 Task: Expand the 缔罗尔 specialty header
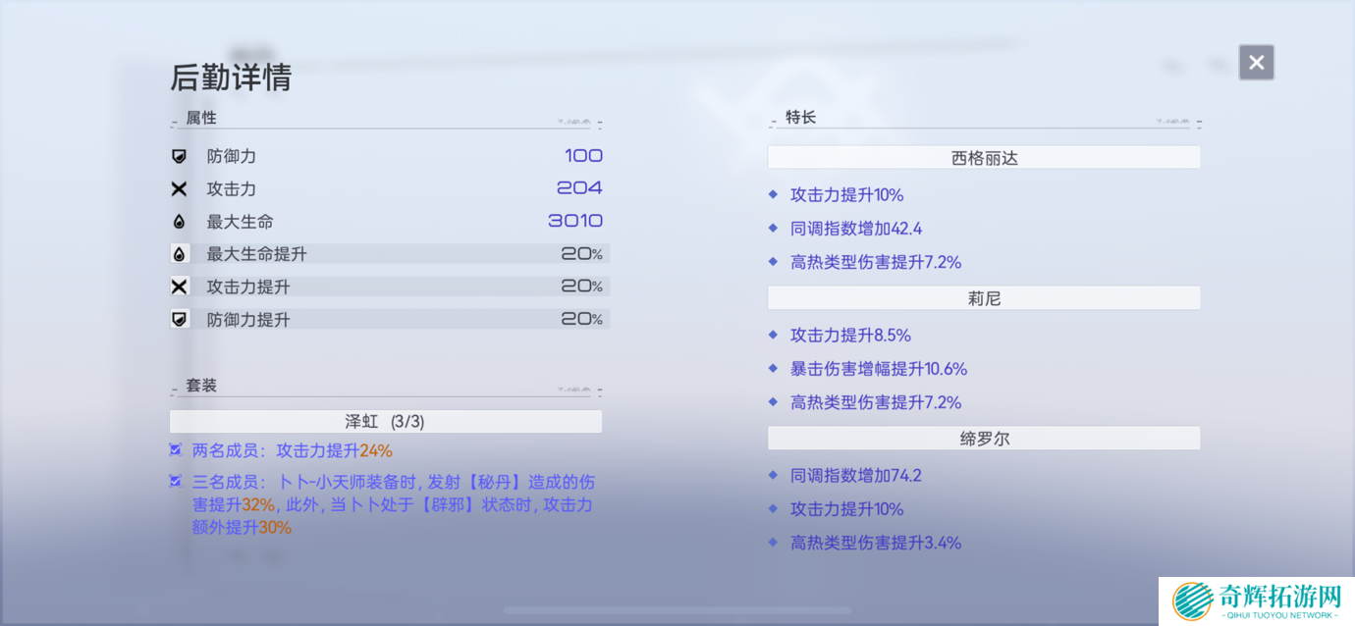(x=984, y=439)
